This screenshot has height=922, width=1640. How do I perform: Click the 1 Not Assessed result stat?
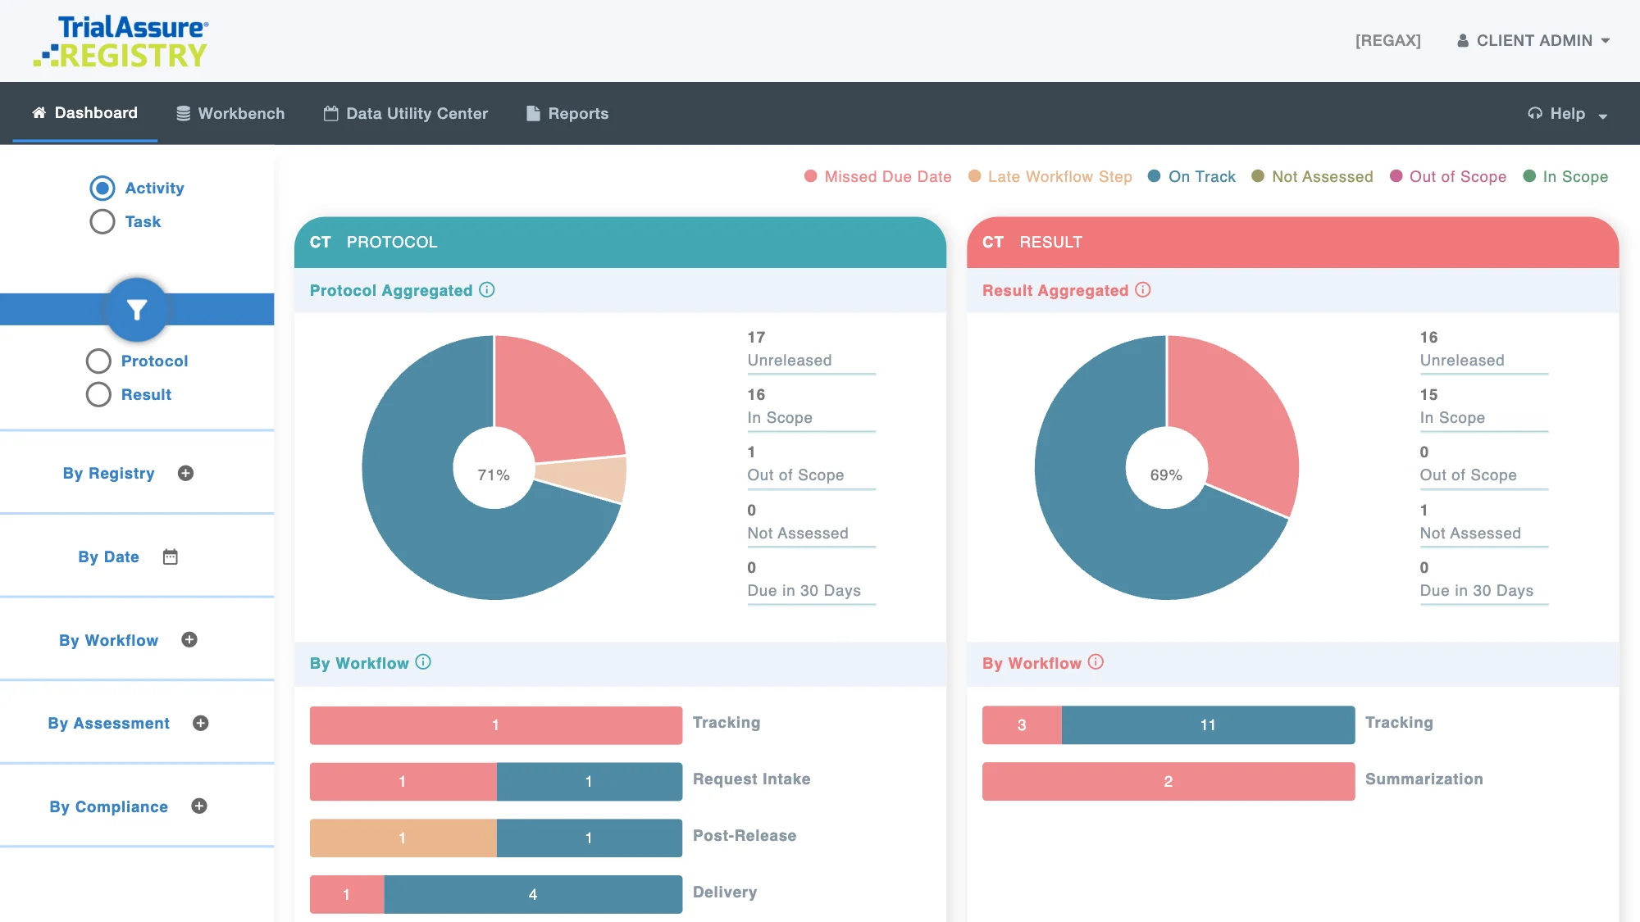(1483, 523)
